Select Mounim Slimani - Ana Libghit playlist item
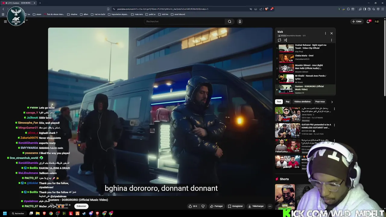Viewport: 386px width, 217px height. point(305,68)
